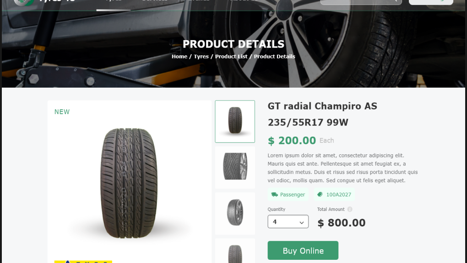Click the Buy Online button
The image size is (467, 263).
pos(303,251)
